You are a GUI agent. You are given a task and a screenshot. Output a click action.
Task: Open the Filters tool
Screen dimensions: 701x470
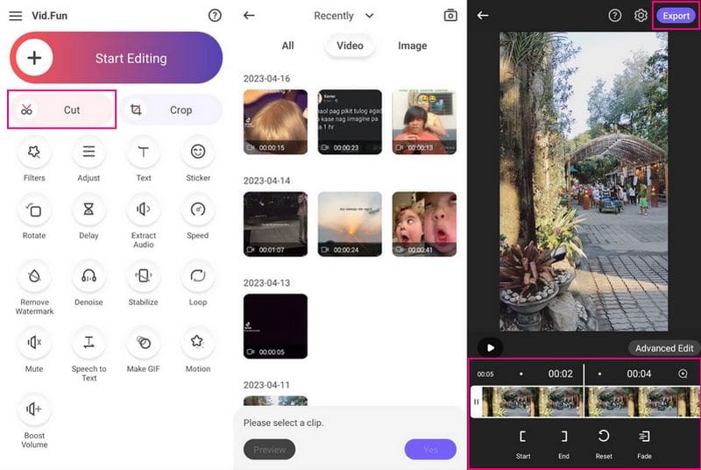coord(34,160)
